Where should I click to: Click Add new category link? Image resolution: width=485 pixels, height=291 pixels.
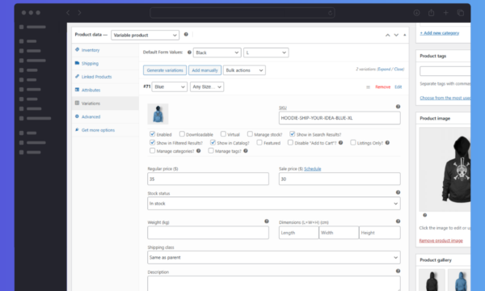click(440, 33)
